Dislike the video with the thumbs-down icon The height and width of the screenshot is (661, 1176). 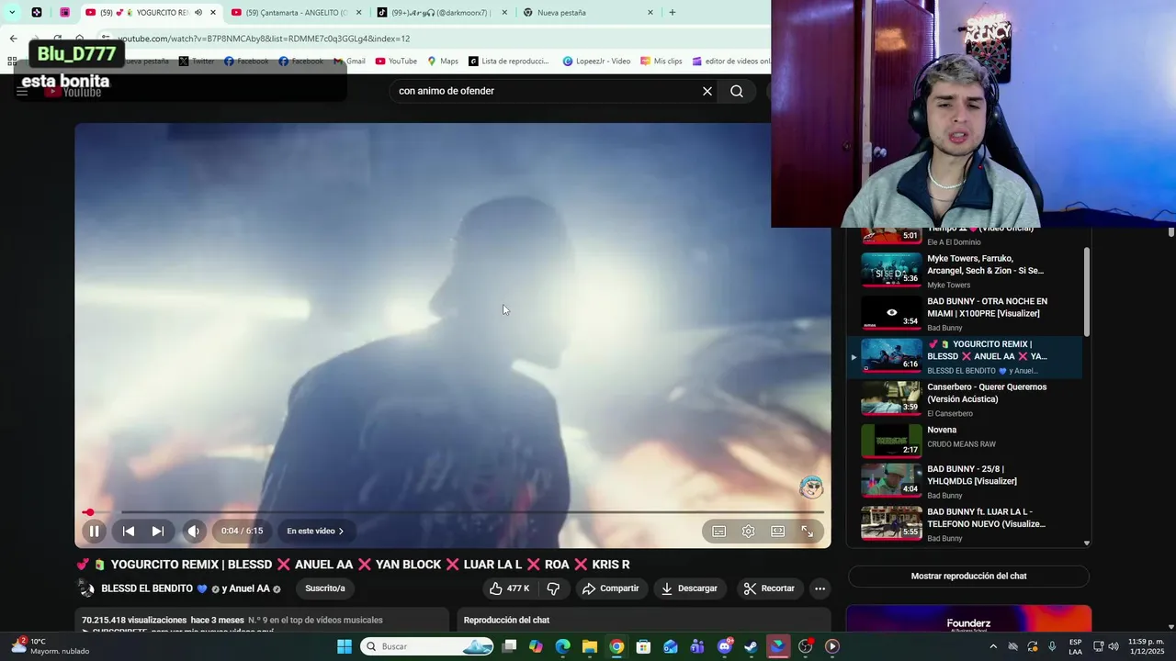pos(553,588)
